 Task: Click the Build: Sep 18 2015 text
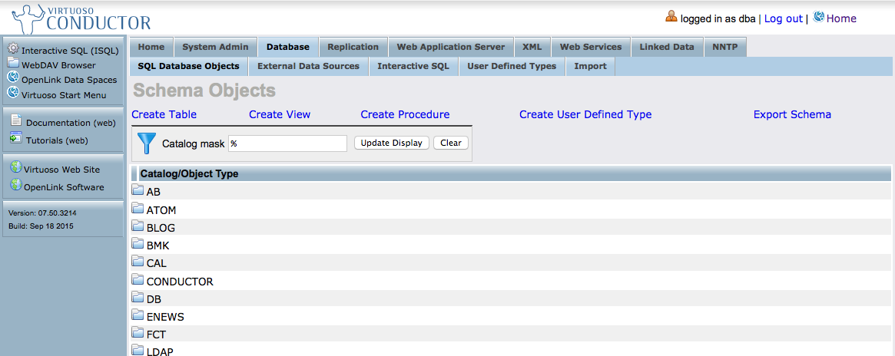pyautogui.click(x=41, y=226)
